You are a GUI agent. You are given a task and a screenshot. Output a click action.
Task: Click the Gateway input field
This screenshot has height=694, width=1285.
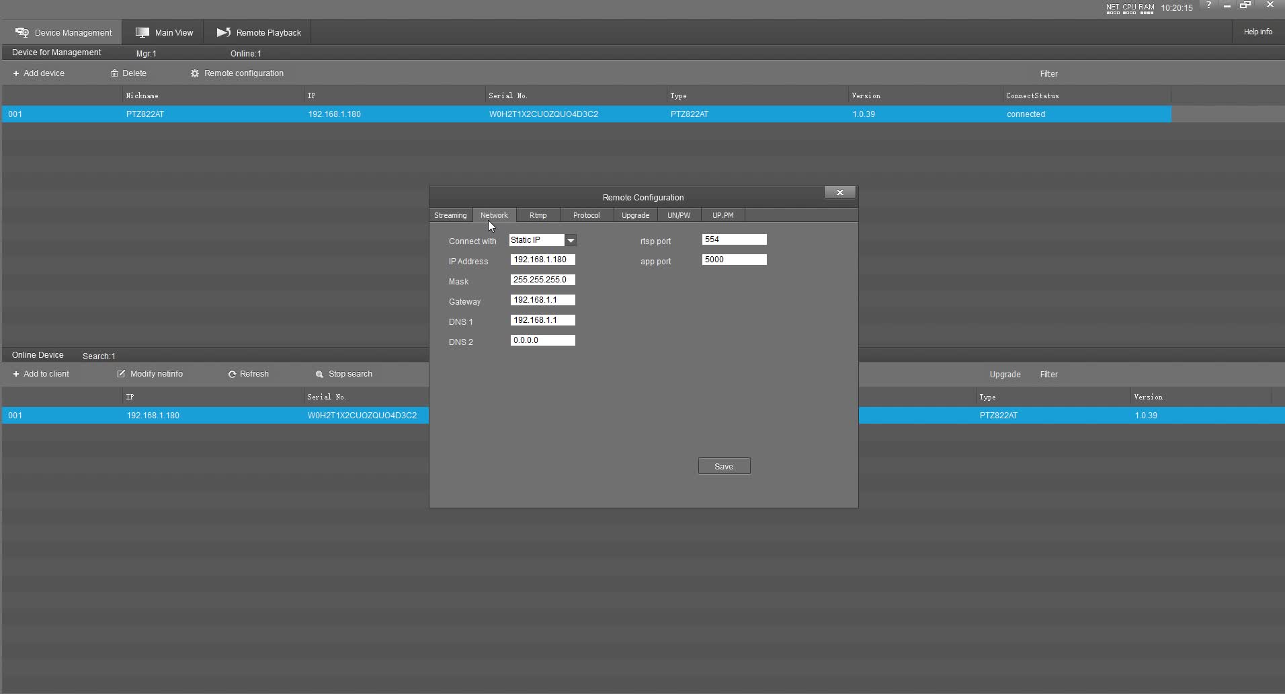coord(542,300)
